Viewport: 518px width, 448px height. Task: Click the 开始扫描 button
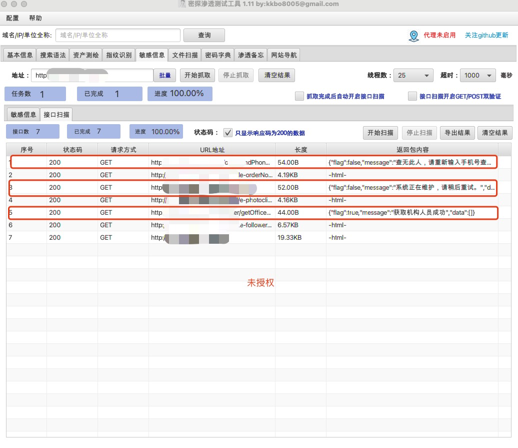380,133
